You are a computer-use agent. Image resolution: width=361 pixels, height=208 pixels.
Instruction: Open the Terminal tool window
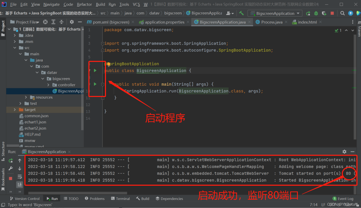coord(120,199)
